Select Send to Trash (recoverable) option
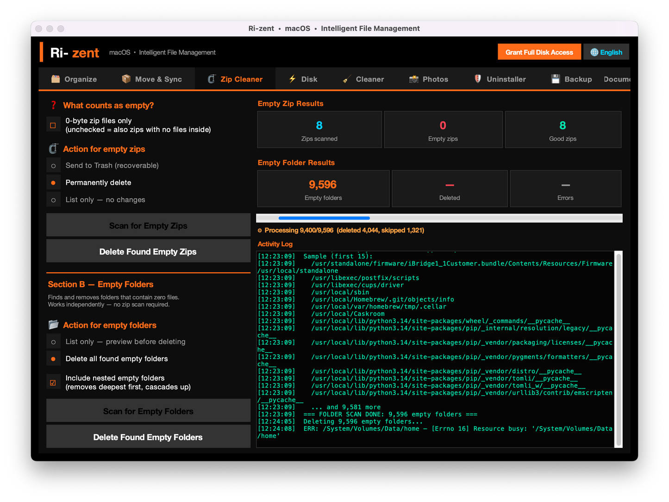This screenshot has width=669, height=502. point(53,166)
